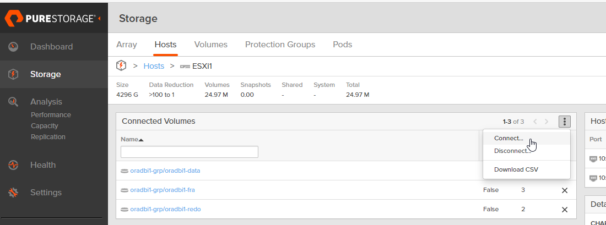
Task: Click volume icon beside oradbi1-redo
Action: (x=125, y=209)
